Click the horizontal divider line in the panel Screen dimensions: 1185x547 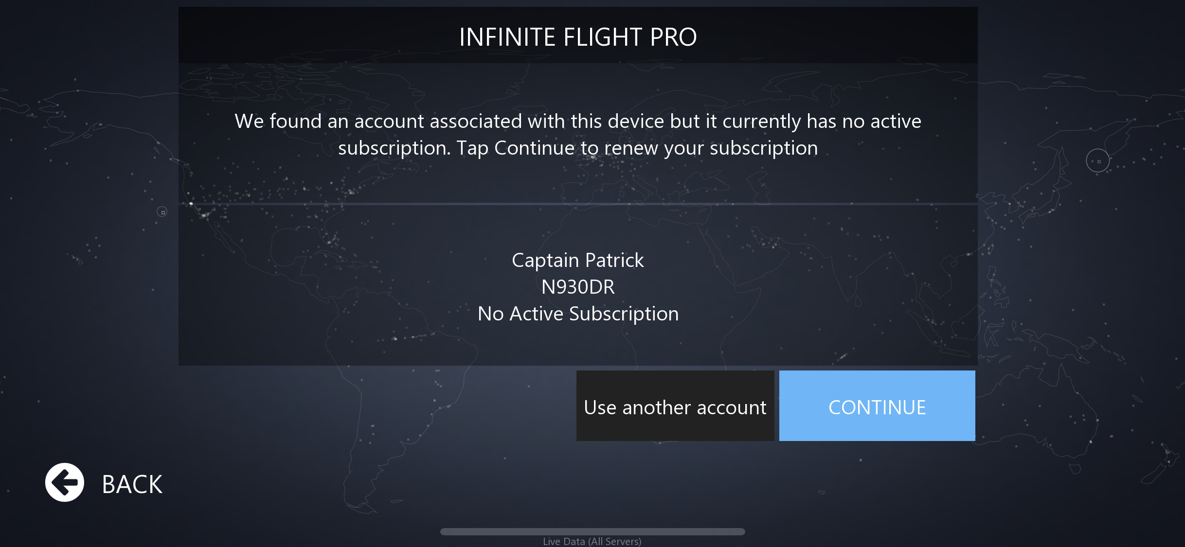click(577, 204)
